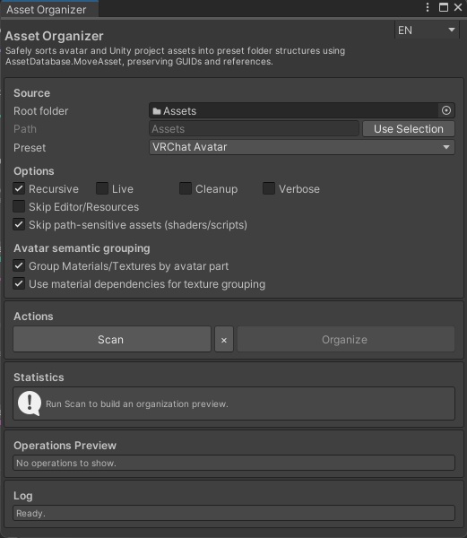Open the VRChat Avatar preset dropdown
This screenshot has height=538, width=467.
click(x=302, y=147)
